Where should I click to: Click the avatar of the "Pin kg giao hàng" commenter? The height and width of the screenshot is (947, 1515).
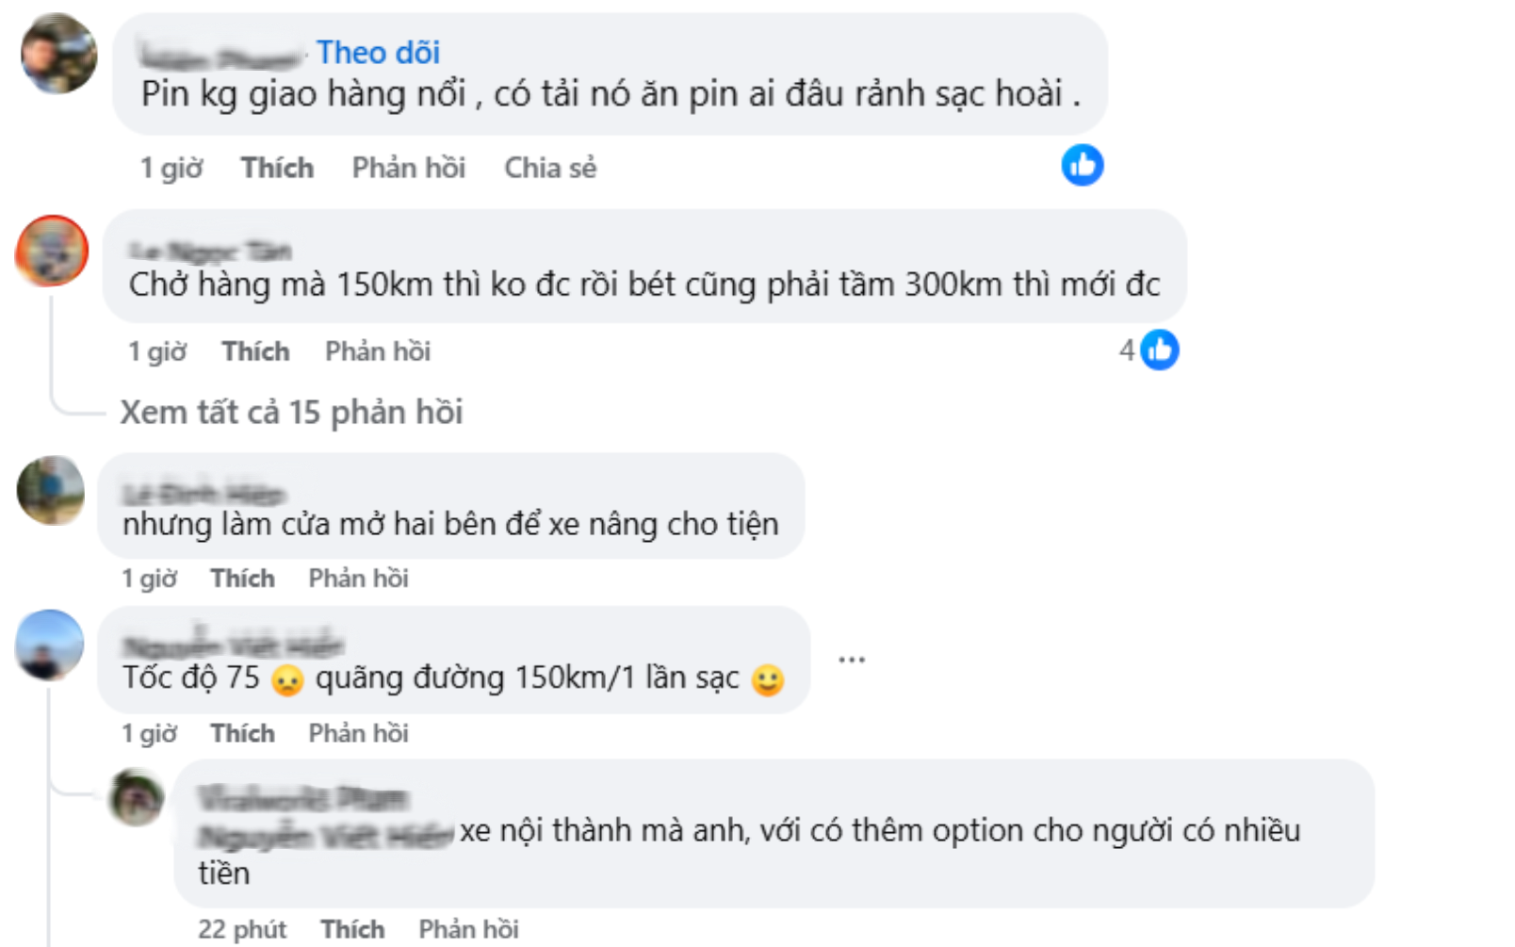[58, 54]
